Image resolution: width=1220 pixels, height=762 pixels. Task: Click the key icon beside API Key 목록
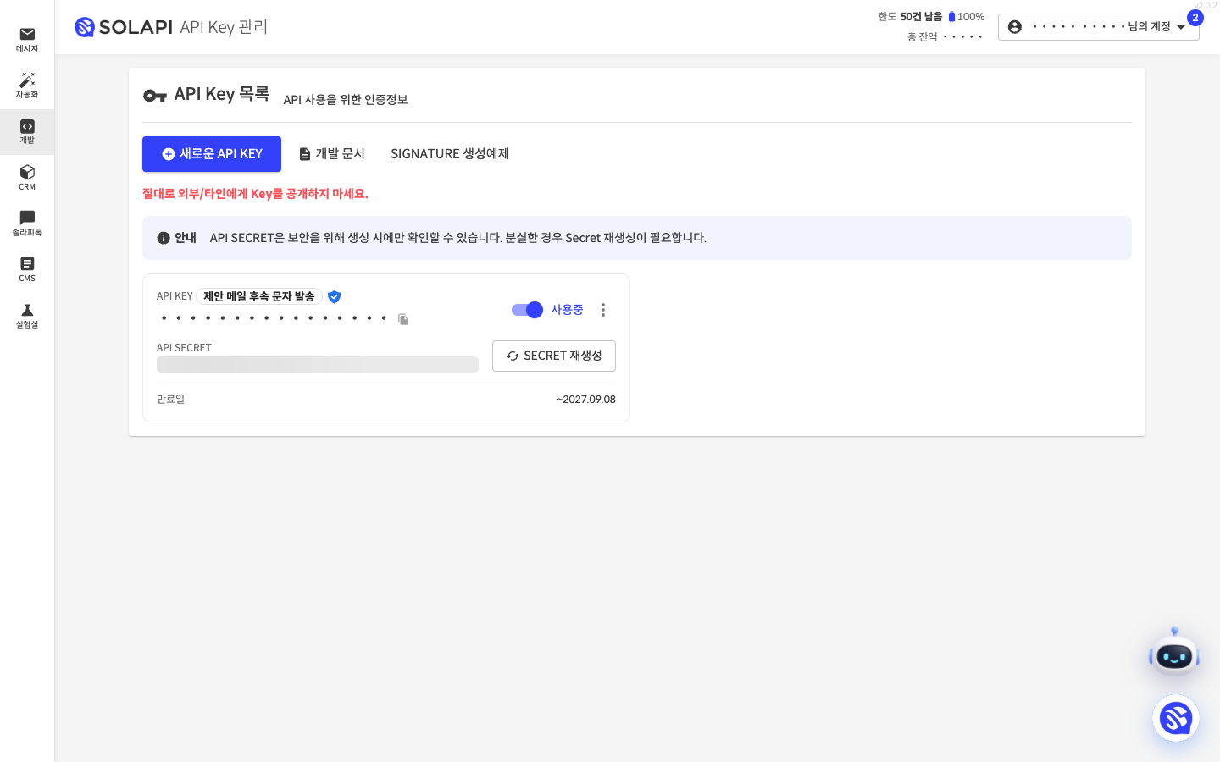155,96
